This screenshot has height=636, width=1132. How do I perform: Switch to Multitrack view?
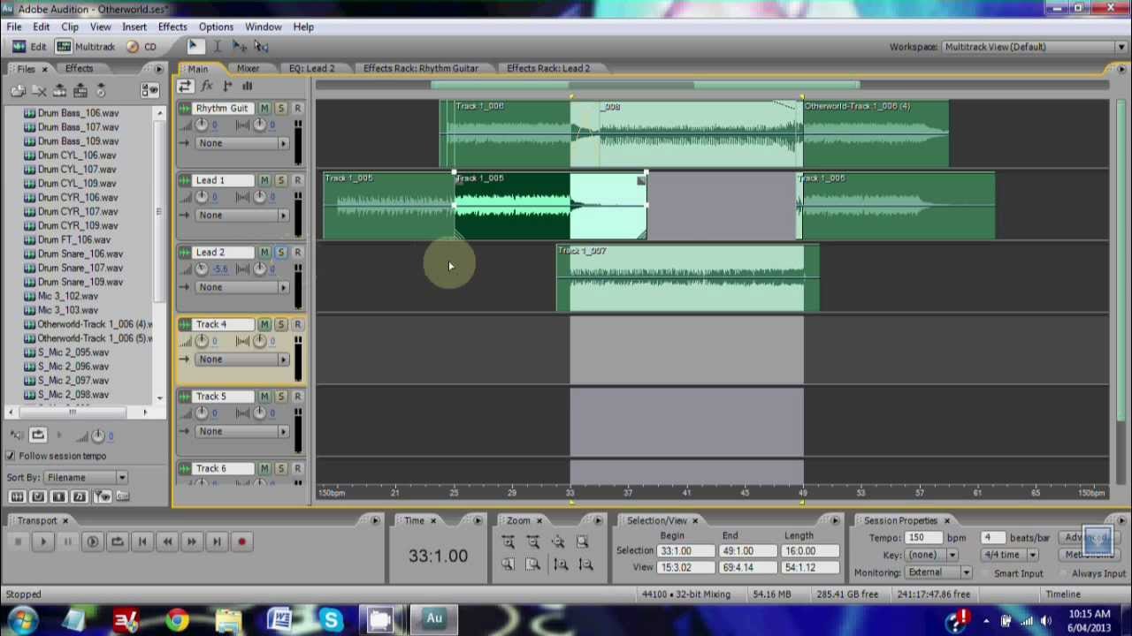86,47
